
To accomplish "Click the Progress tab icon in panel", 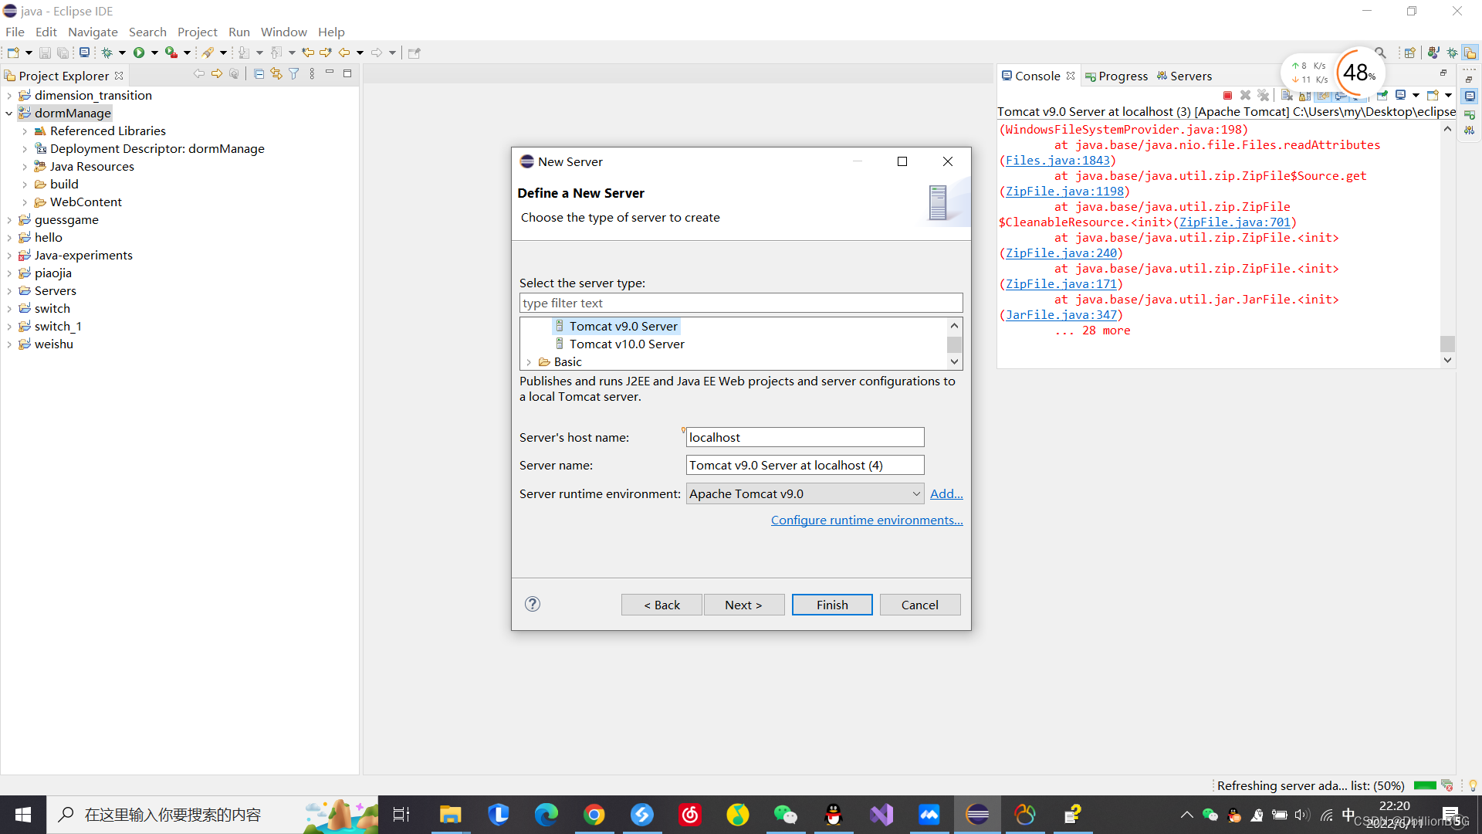I will tap(1091, 76).
